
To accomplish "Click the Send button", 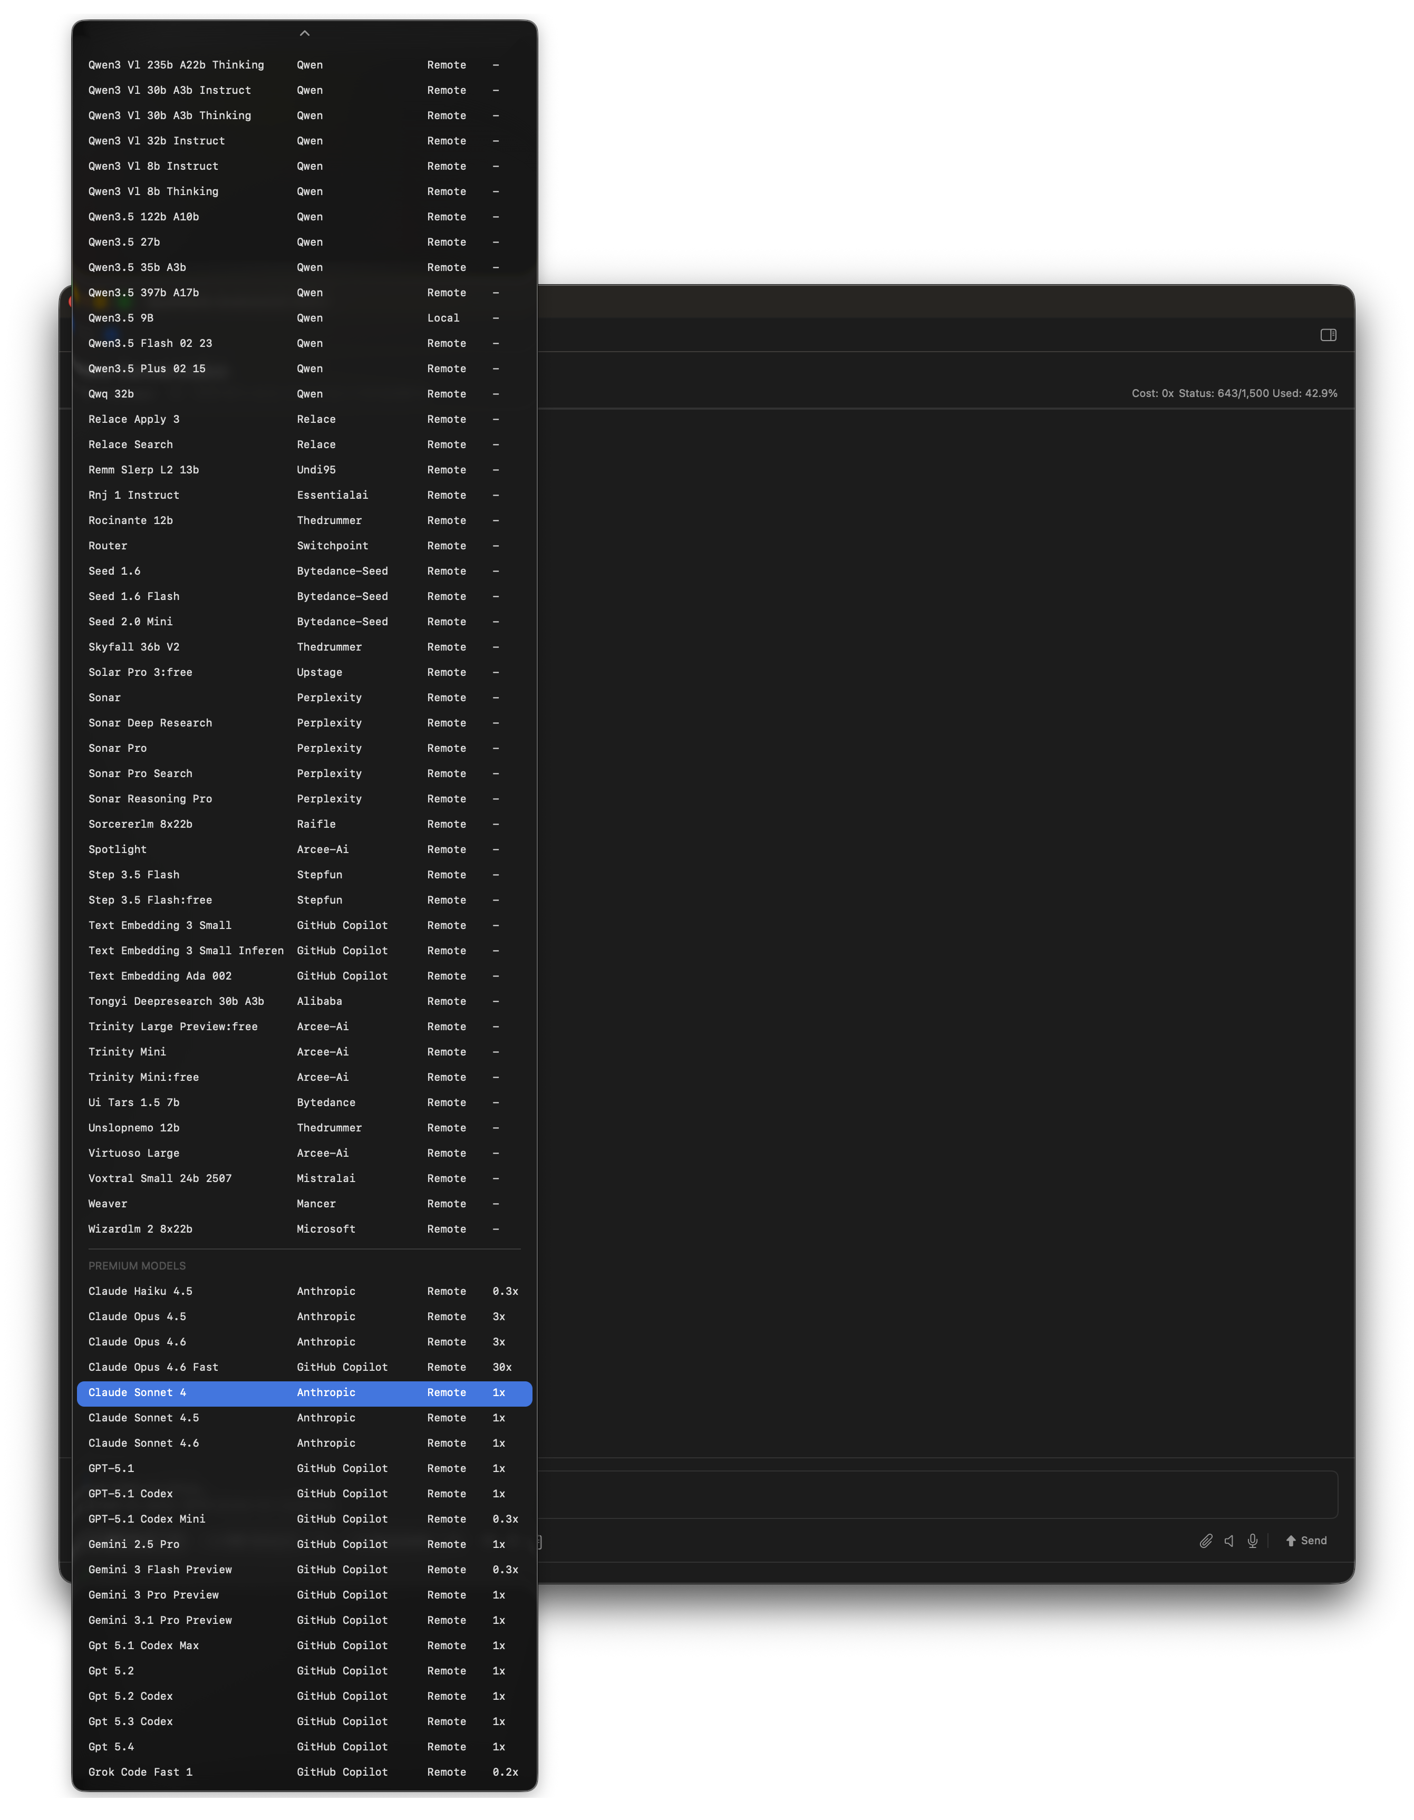I will [x=1306, y=1541].
